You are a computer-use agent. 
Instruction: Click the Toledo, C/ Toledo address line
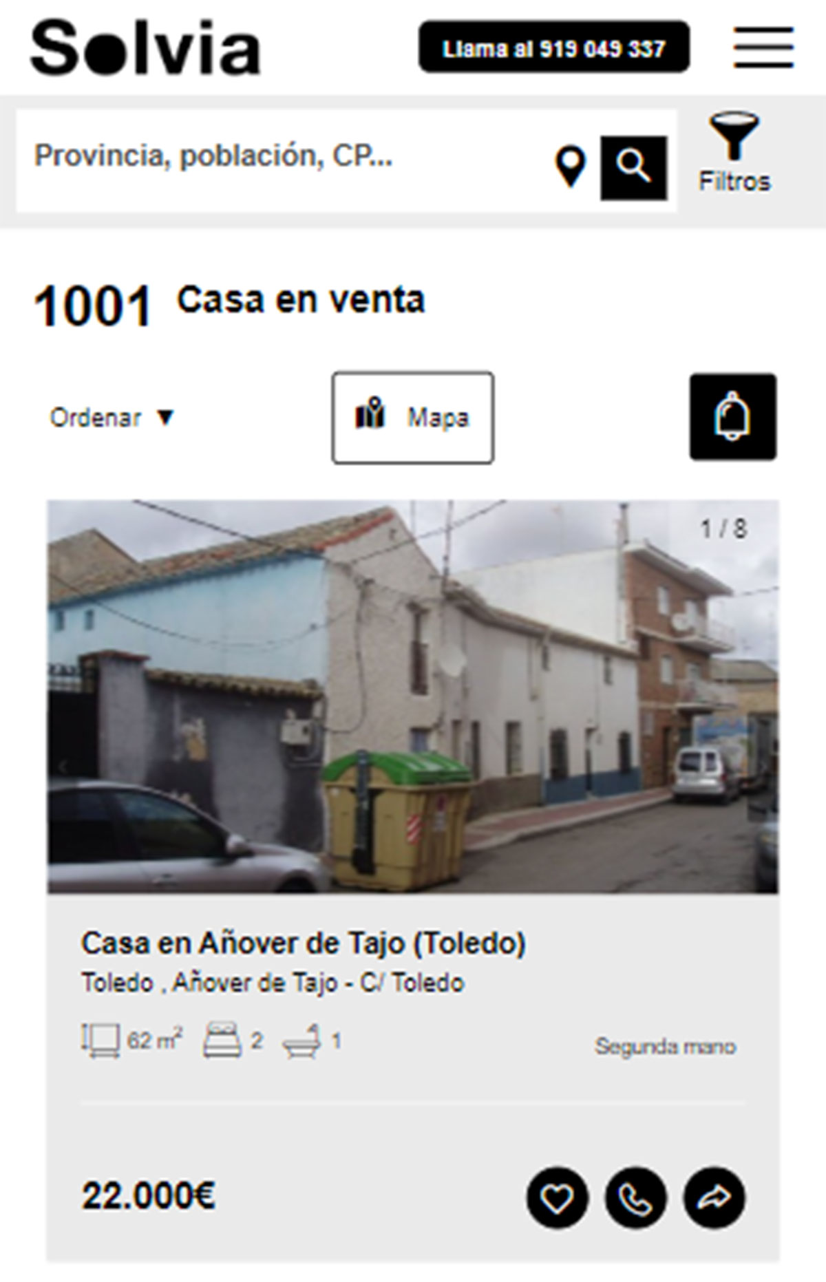pyautogui.click(x=273, y=983)
